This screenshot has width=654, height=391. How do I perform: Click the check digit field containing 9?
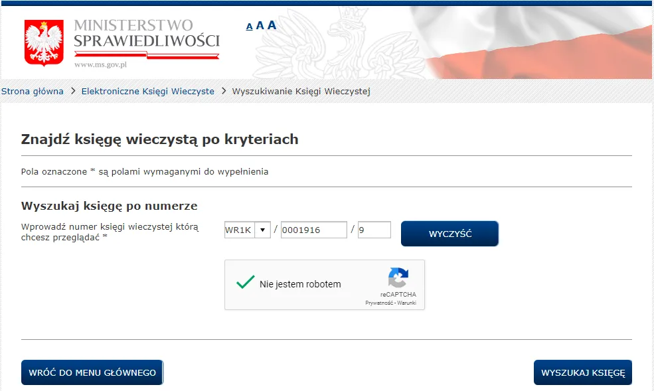pos(374,230)
